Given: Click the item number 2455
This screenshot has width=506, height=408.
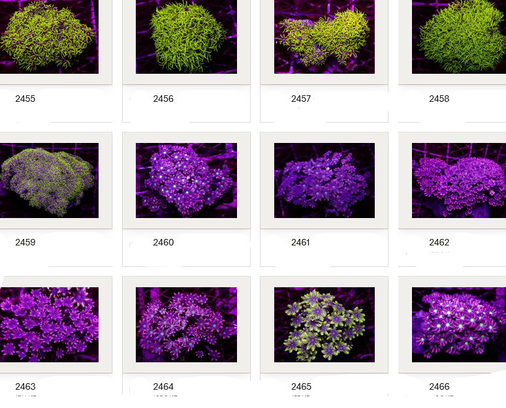Looking at the screenshot, I should click(x=25, y=99).
